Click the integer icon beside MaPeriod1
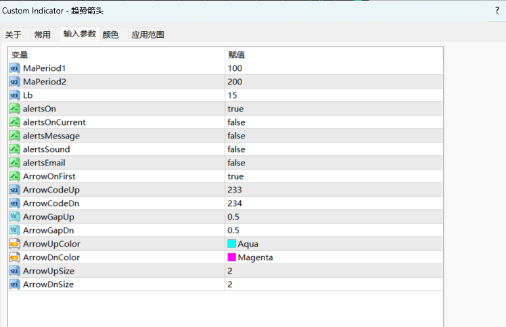The width and height of the screenshot is (506, 327). 14,68
